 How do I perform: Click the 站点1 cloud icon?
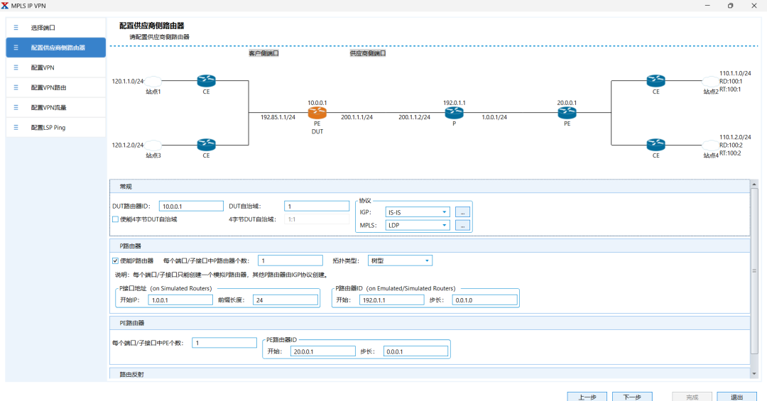click(153, 82)
